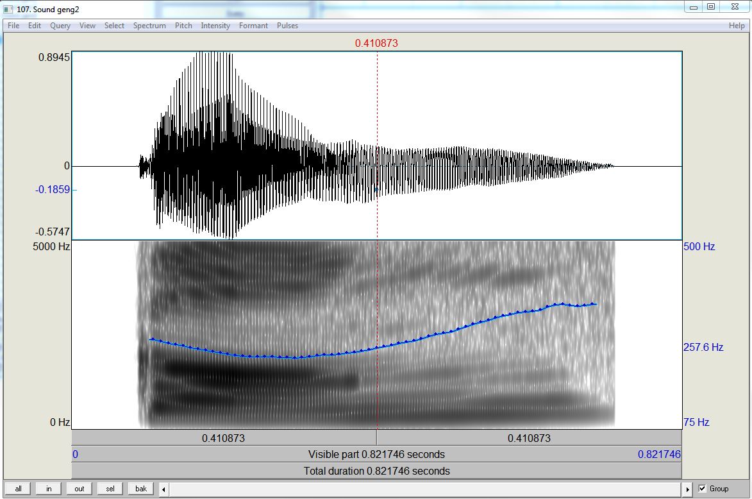Click the 'out' zoom button
This screenshot has height=499, width=752.
point(79,489)
